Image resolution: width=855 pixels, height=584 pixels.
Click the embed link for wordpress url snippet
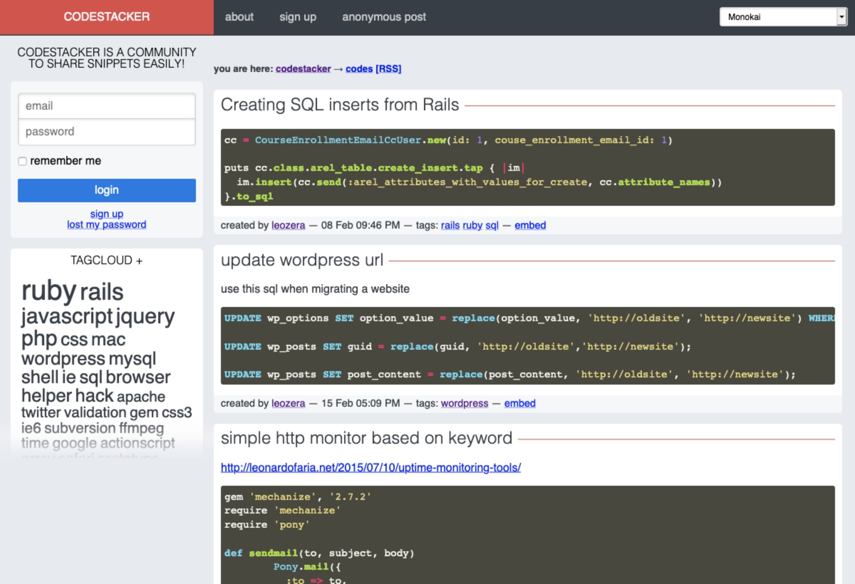coord(520,402)
